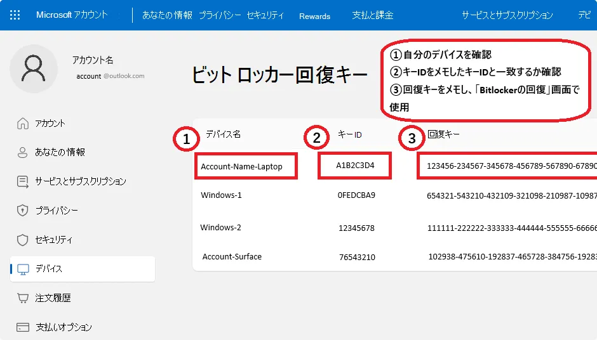Select key ID 76543210
The height and width of the screenshot is (340, 597).
pyautogui.click(x=357, y=258)
